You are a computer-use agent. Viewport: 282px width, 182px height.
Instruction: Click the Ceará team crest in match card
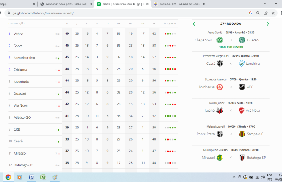tap(220, 63)
